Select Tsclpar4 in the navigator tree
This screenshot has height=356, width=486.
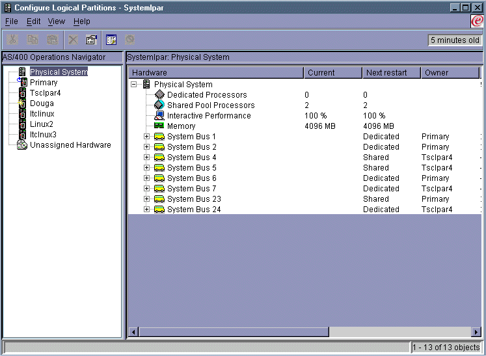tap(46, 92)
